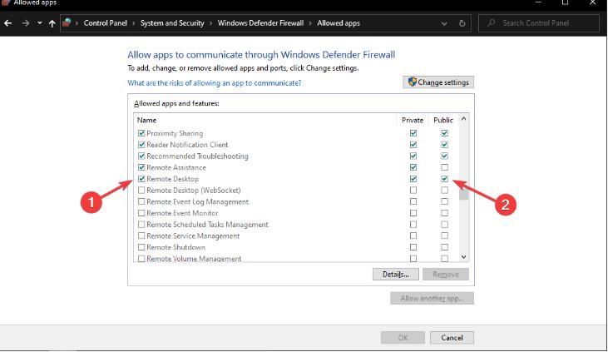Expand the address bar history dropdown
This screenshot has height=352, width=608.
(x=444, y=23)
